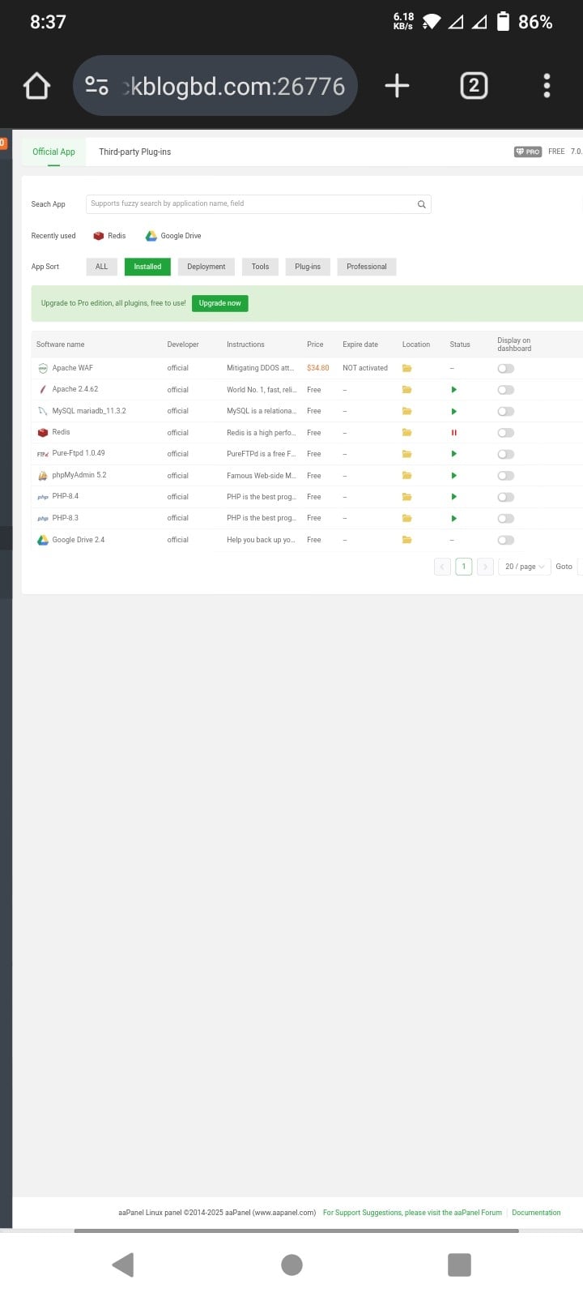Open folder location for PHP-8.3

coord(407,518)
